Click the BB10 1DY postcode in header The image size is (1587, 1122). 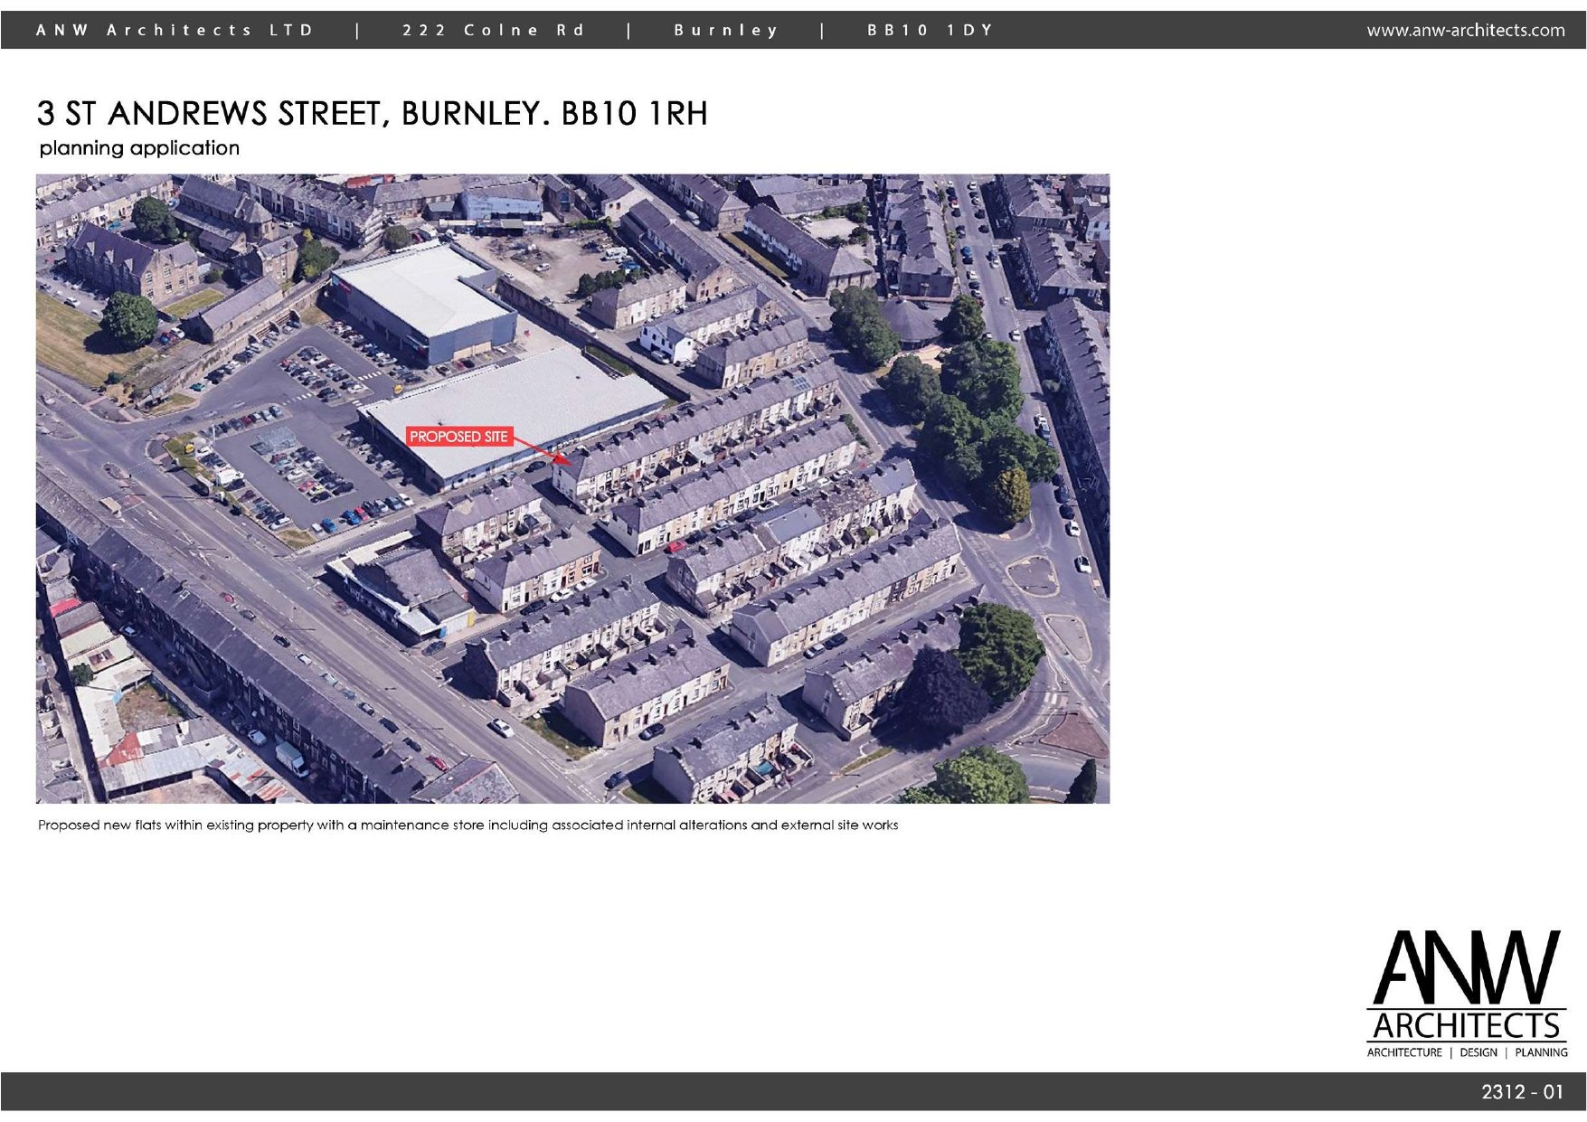[x=930, y=30]
